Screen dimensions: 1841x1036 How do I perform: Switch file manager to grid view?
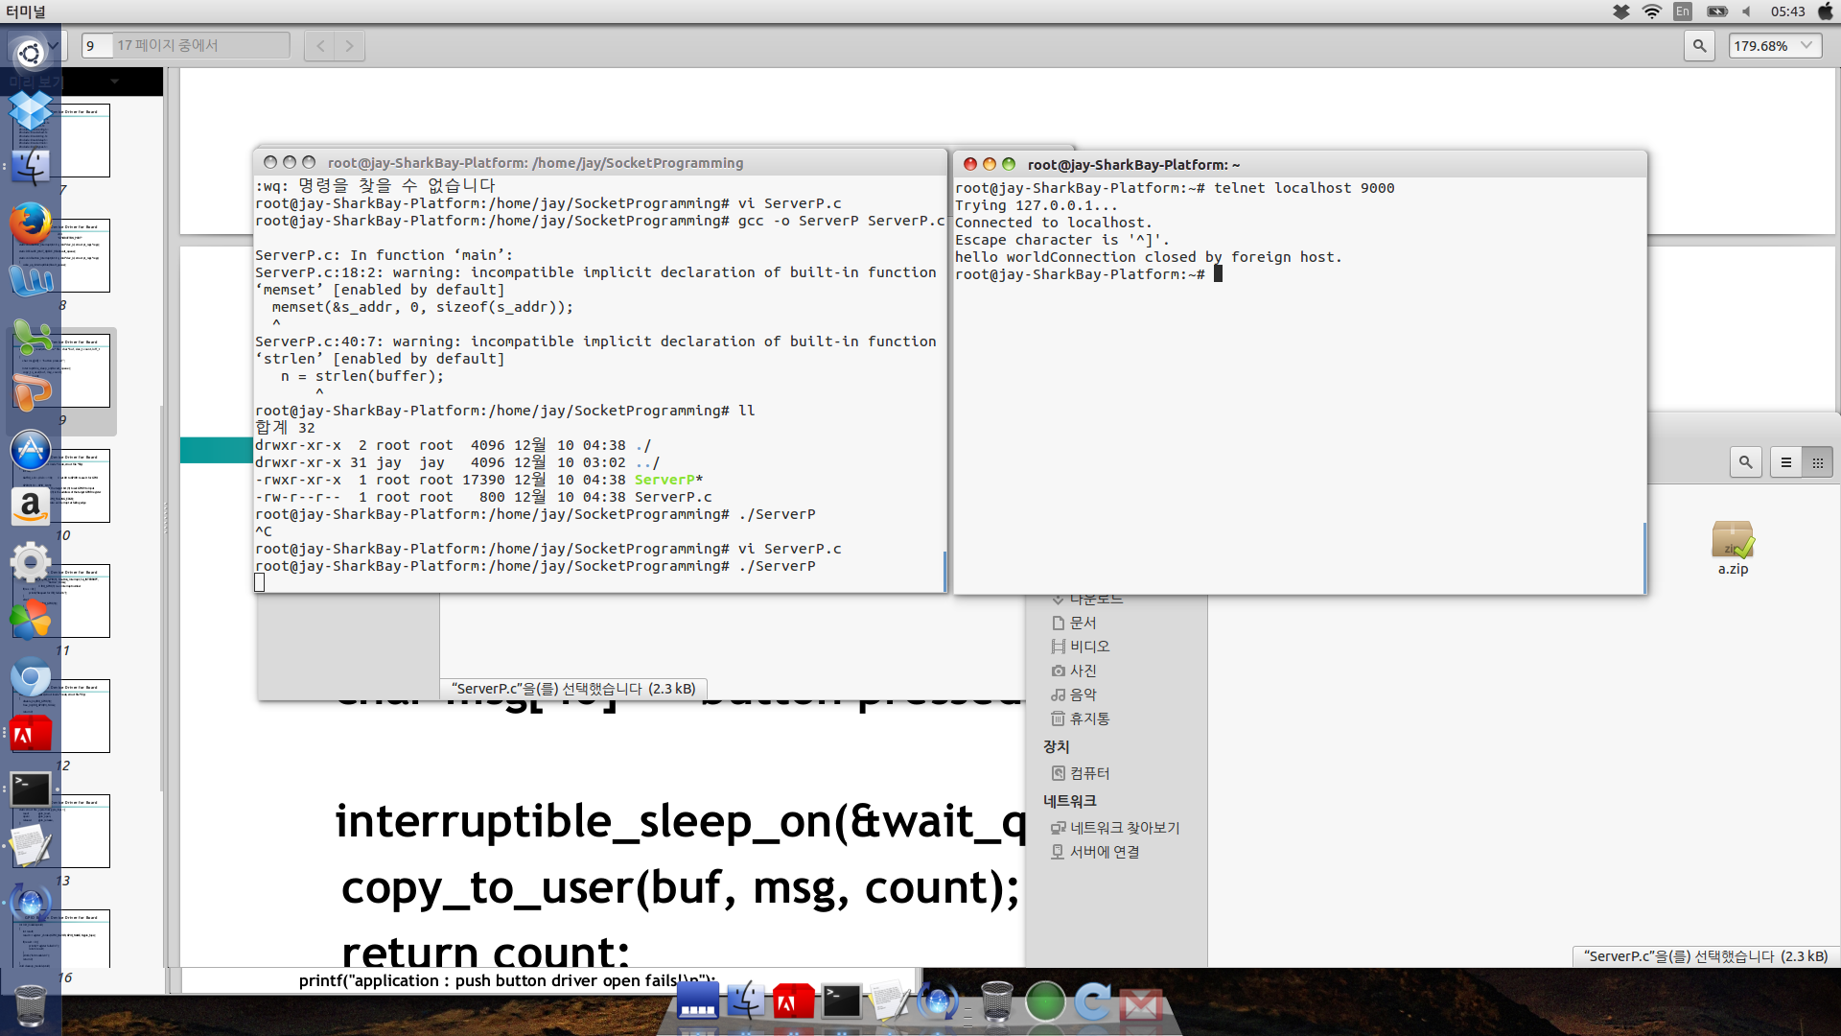tap(1817, 462)
